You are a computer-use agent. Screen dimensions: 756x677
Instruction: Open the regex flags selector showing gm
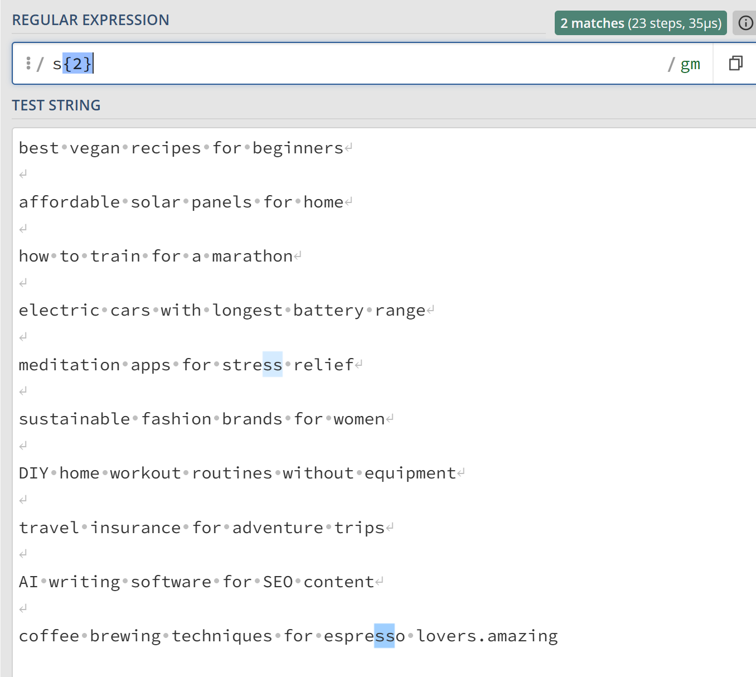[x=691, y=64]
